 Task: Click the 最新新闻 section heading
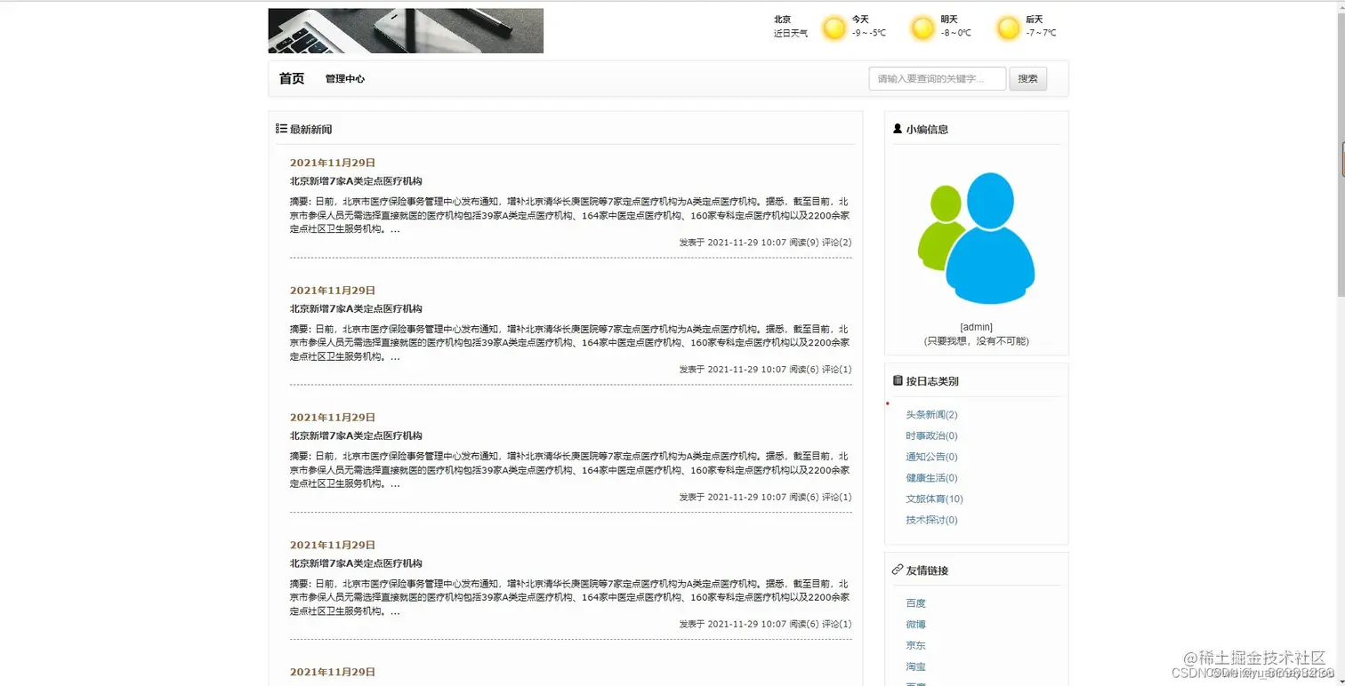(310, 129)
